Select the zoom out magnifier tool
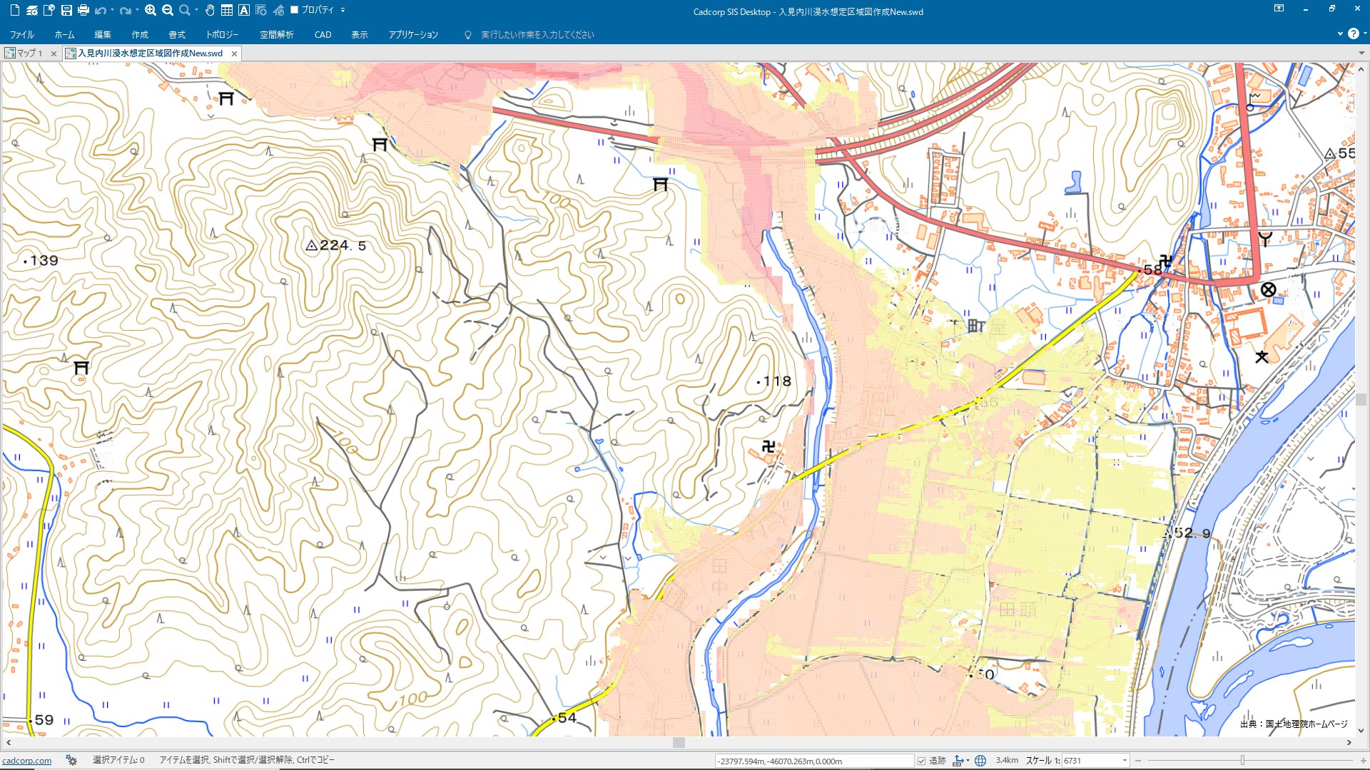The height and width of the screenshot is (770, 1370). [x=168, y=10]
